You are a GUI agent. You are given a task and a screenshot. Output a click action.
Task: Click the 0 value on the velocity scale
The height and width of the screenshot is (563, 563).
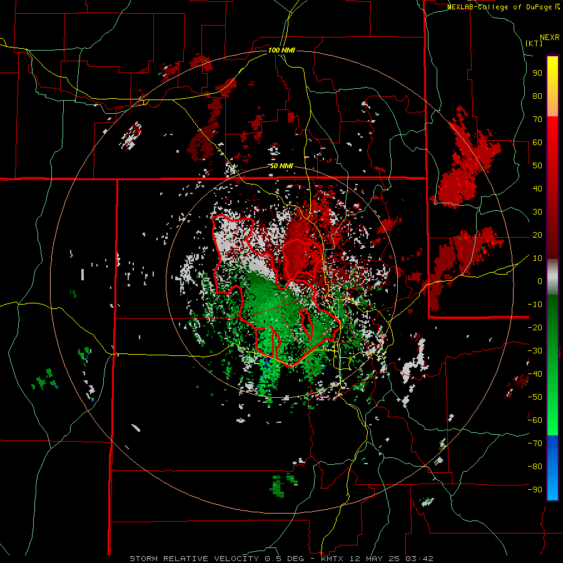point(540,281)
